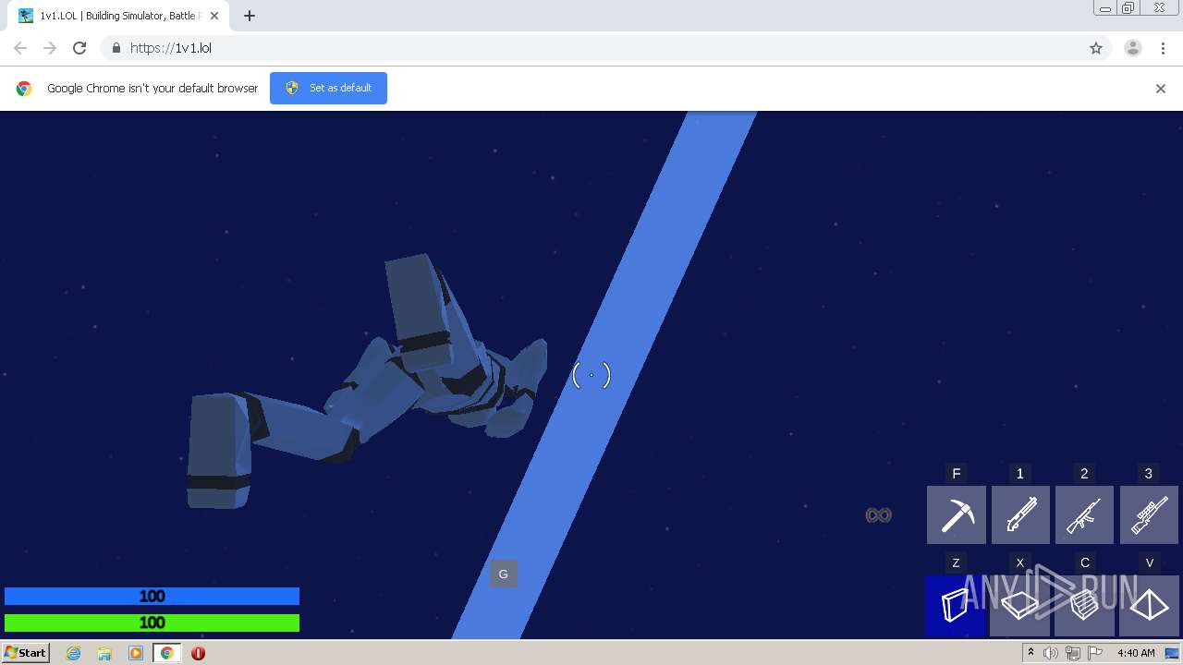The height and width of the screenshot is (665, 1183).
Task: Select the assault rifle in slot 2
Action: [x=1084, y=514]
